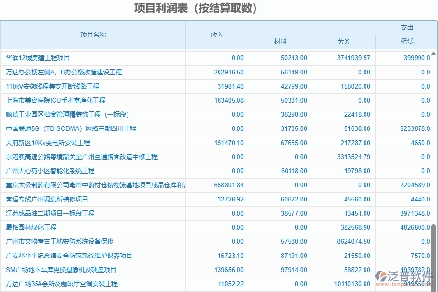Image resolution: width=438 pixels, height=292 pixels.
Task: Click the scrollbar up arrow
Action: pyautogui.click(x=433, y=53)
